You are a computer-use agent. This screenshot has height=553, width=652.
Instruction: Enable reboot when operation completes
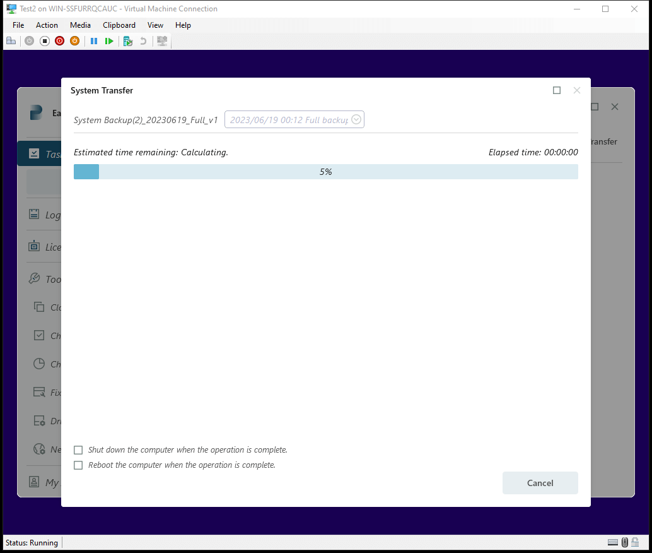[x=78, y=465]
